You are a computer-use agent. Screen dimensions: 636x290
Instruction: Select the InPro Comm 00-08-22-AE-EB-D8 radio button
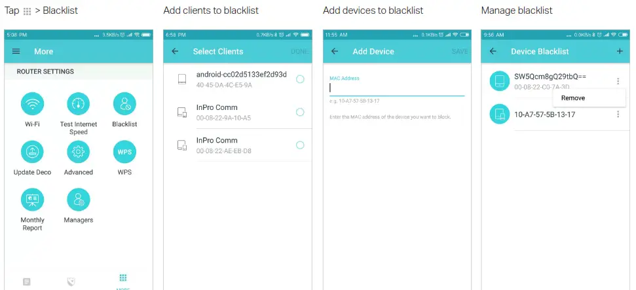[300, 145]
